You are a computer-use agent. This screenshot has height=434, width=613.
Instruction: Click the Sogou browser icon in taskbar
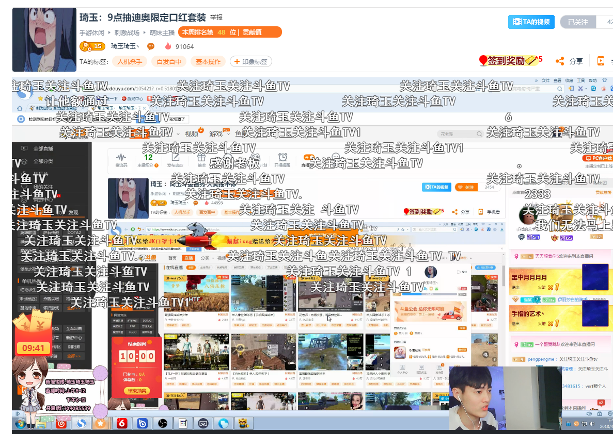coord(81,423)
